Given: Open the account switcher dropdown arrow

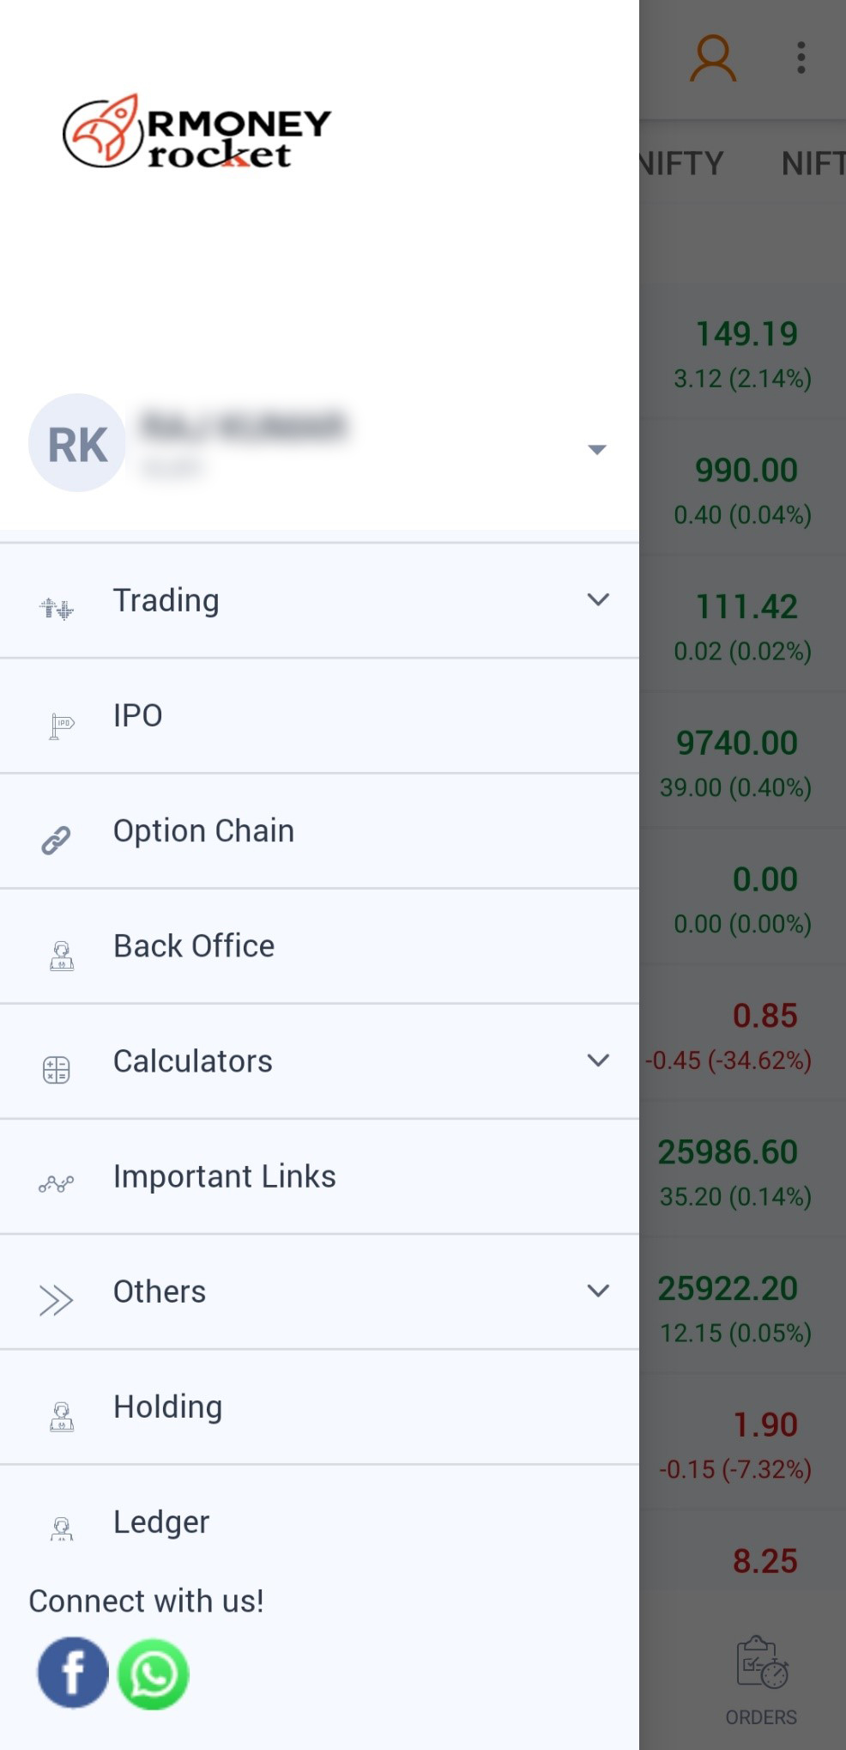Looking at the screenshot, I should tap(597, 449).
